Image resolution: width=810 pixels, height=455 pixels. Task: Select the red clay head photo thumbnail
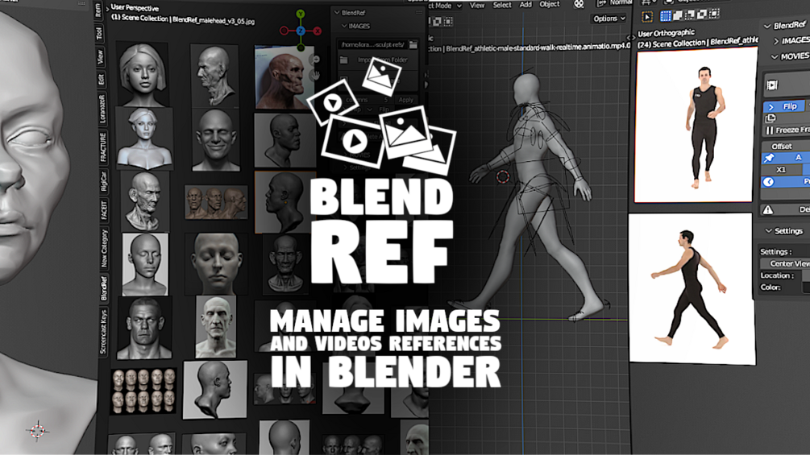(x=285, y=77)
